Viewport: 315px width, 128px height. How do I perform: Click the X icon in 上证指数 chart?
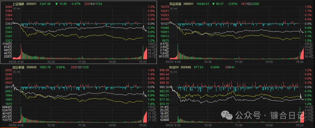coord(15,9)
